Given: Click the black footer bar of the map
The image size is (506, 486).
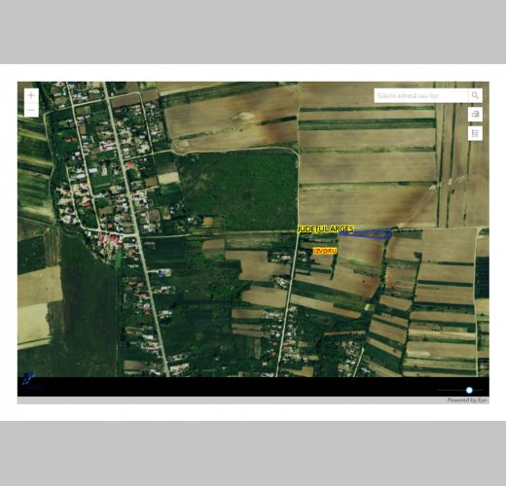Looking at the screenshot, I should point(253,387).
